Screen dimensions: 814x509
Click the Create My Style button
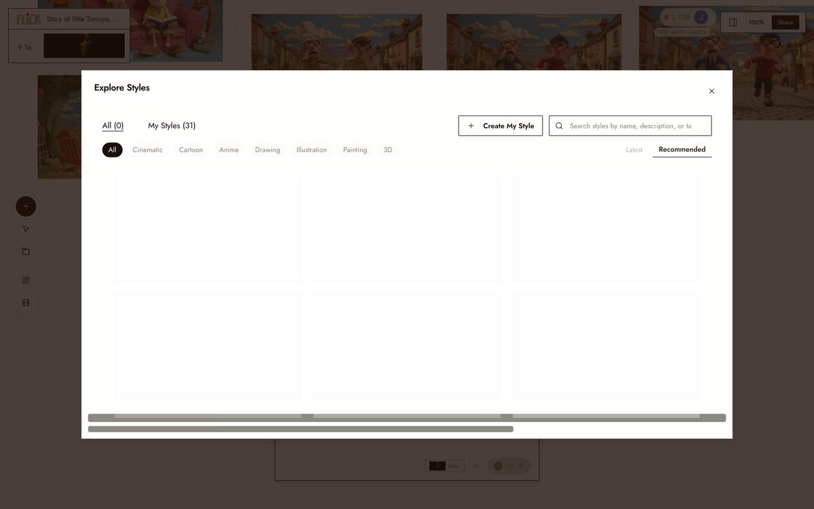click(501, 126)
